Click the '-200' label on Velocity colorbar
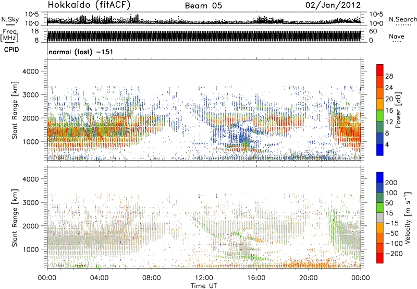This screenshot has width=417, height=289. click(394, 254)
